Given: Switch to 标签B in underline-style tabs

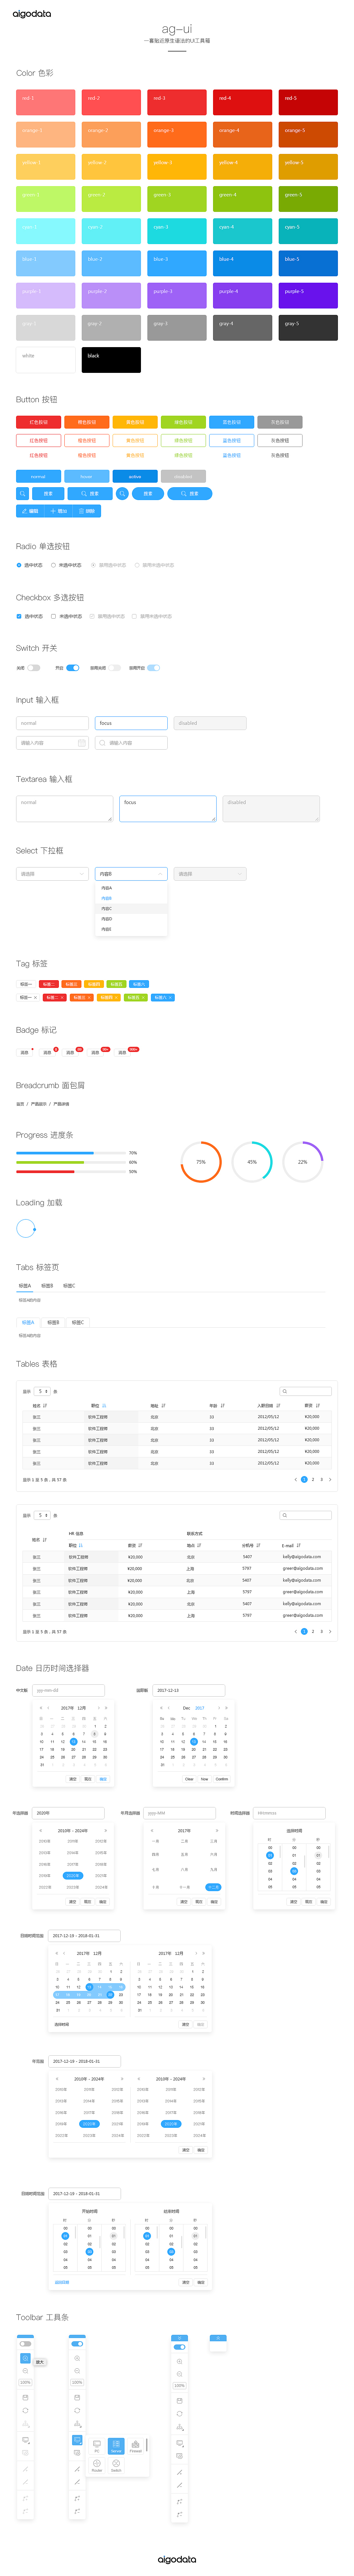Looking at the screenshot, I should click(47, 1286).
